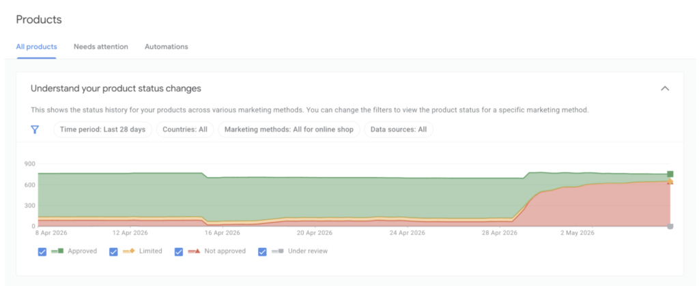Open the Data sources: All filter chip
The height and width of the screenshot is (286, 699).
399,129
